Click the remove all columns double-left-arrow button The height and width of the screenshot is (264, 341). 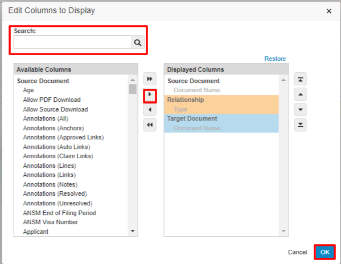click(x=150, y=125)
